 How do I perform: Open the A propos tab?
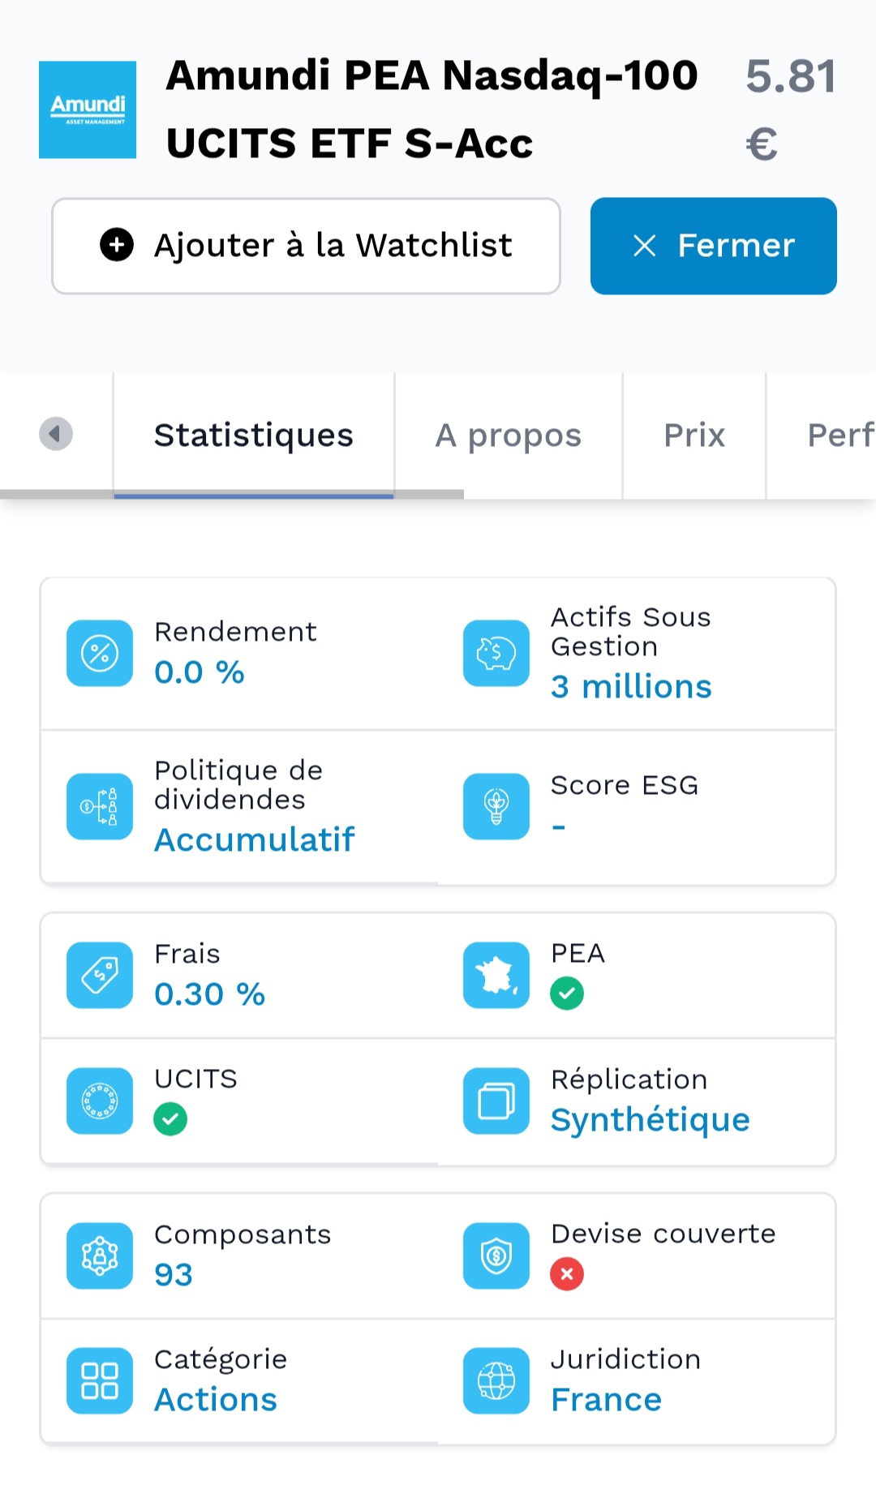tap(508, 436)
